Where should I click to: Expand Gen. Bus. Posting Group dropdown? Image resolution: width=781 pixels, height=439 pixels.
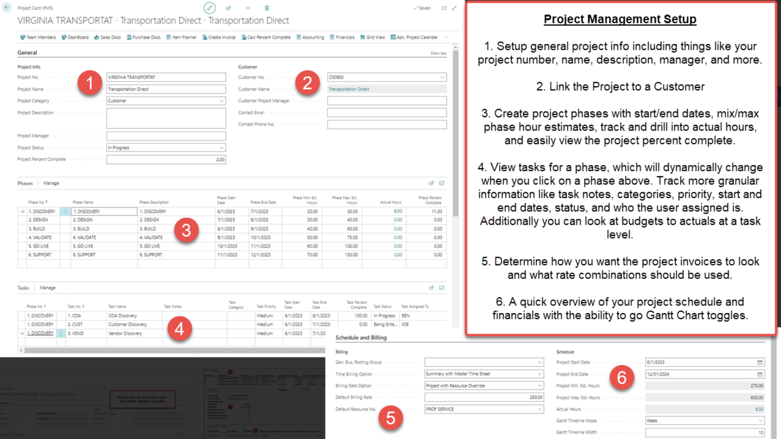click(x=539, y=362)
